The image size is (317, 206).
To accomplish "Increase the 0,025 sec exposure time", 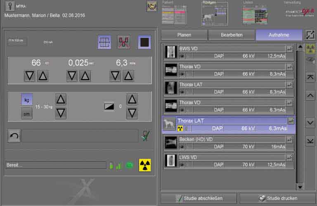I will [85, 76].
